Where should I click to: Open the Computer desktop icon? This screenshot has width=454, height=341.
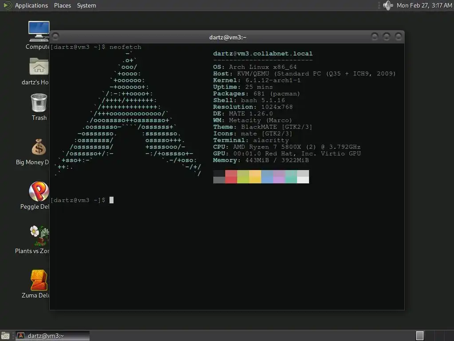click(39, 32)
